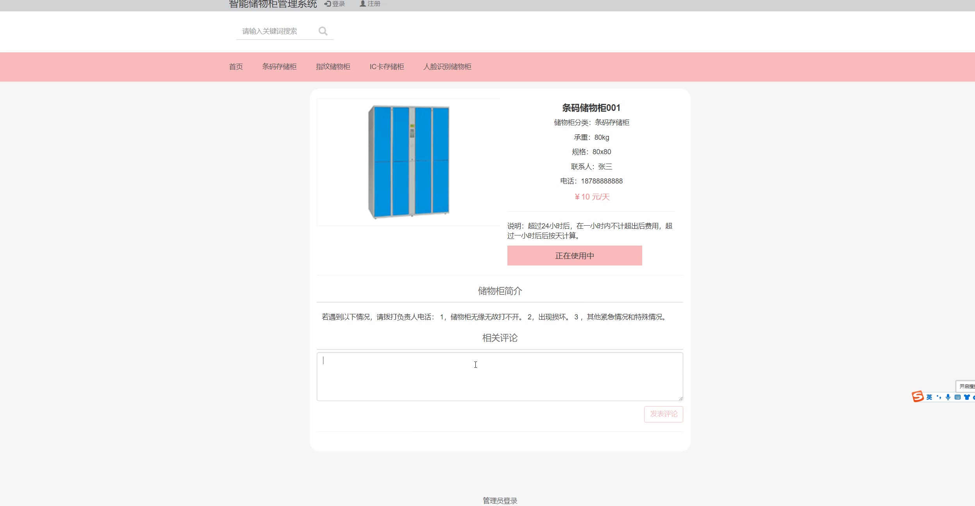Click the 承重：80kg text
975x506 pixels.
[x=591, y=137]
